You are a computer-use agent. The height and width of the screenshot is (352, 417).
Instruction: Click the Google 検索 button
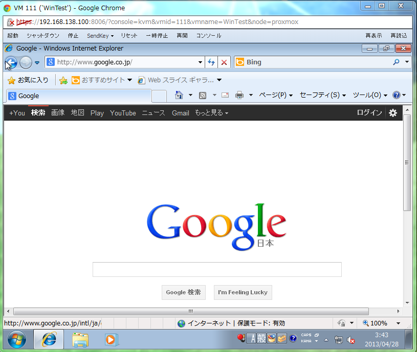(x=184, y=292)
